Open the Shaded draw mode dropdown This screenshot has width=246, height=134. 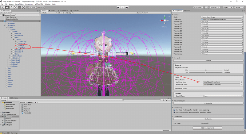pos(49,13)
